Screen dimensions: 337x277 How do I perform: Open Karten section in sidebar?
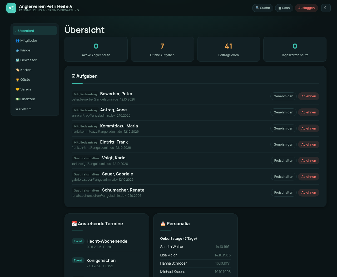[35, 70]
